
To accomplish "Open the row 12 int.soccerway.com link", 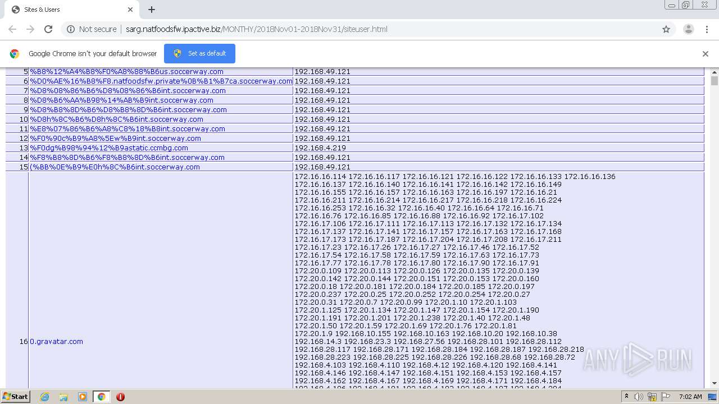I will 115,138.
